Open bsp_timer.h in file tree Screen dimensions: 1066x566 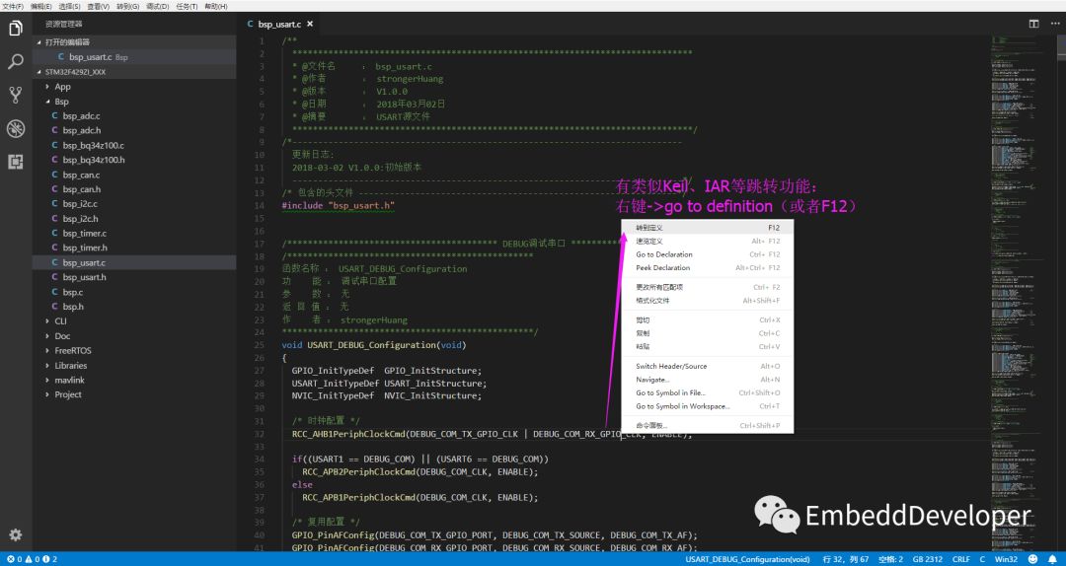pyautogui.click(x=134, y=248)
